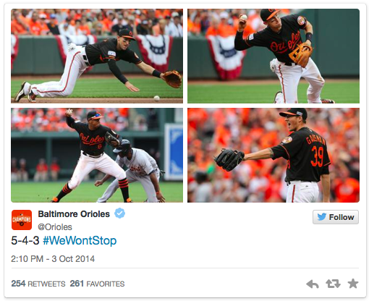This screenshot has height=301, width=369.
Task: Open the Baltimore Orioles profile name
Action: (x=74, y=214)
